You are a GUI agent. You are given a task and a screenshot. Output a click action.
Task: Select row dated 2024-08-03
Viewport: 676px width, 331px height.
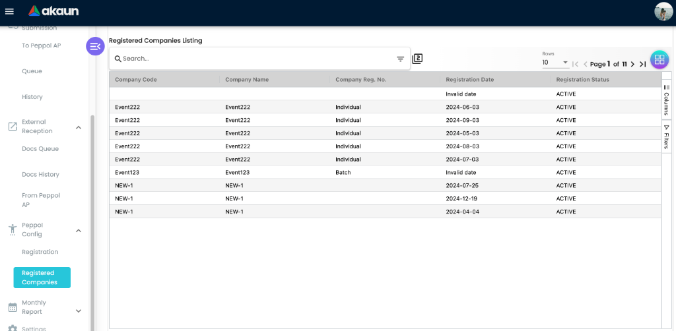(385, 146)
